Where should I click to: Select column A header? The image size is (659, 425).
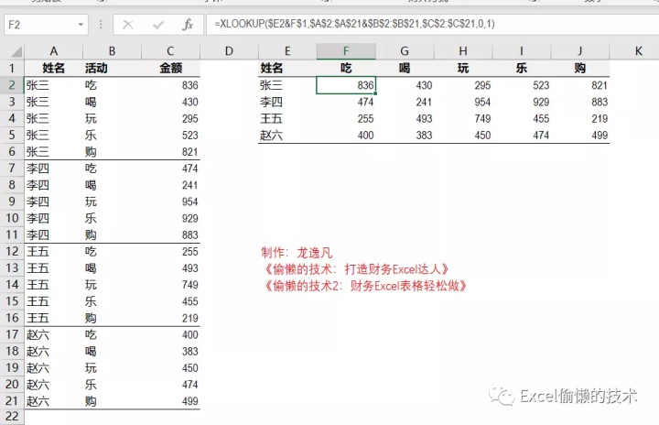54,51
